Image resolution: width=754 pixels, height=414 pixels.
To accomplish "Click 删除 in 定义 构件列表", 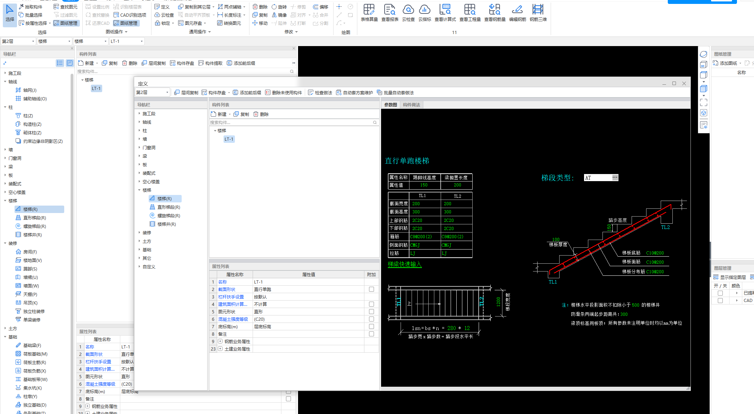I will click(x=261, y=114).
